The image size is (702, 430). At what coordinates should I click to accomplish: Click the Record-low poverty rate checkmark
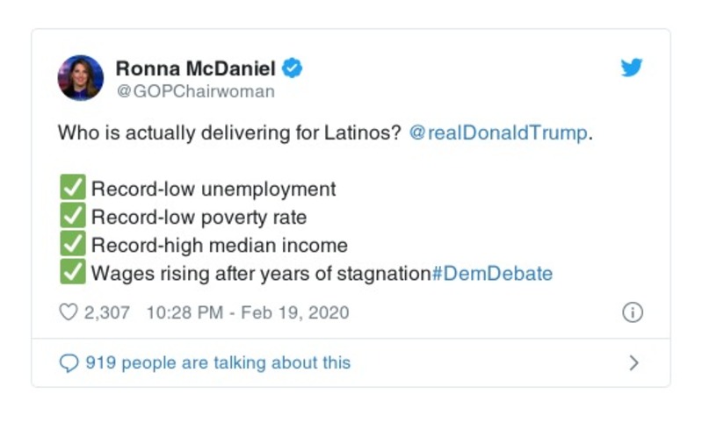click(71, 217)
